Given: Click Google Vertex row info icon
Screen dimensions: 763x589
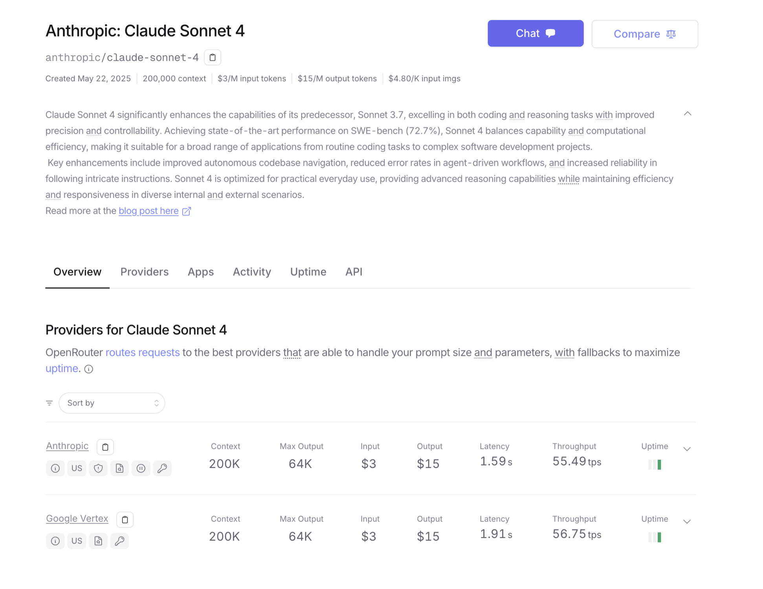Looking at the screenshot, I should pyautogui.click(x=55, y=541).
